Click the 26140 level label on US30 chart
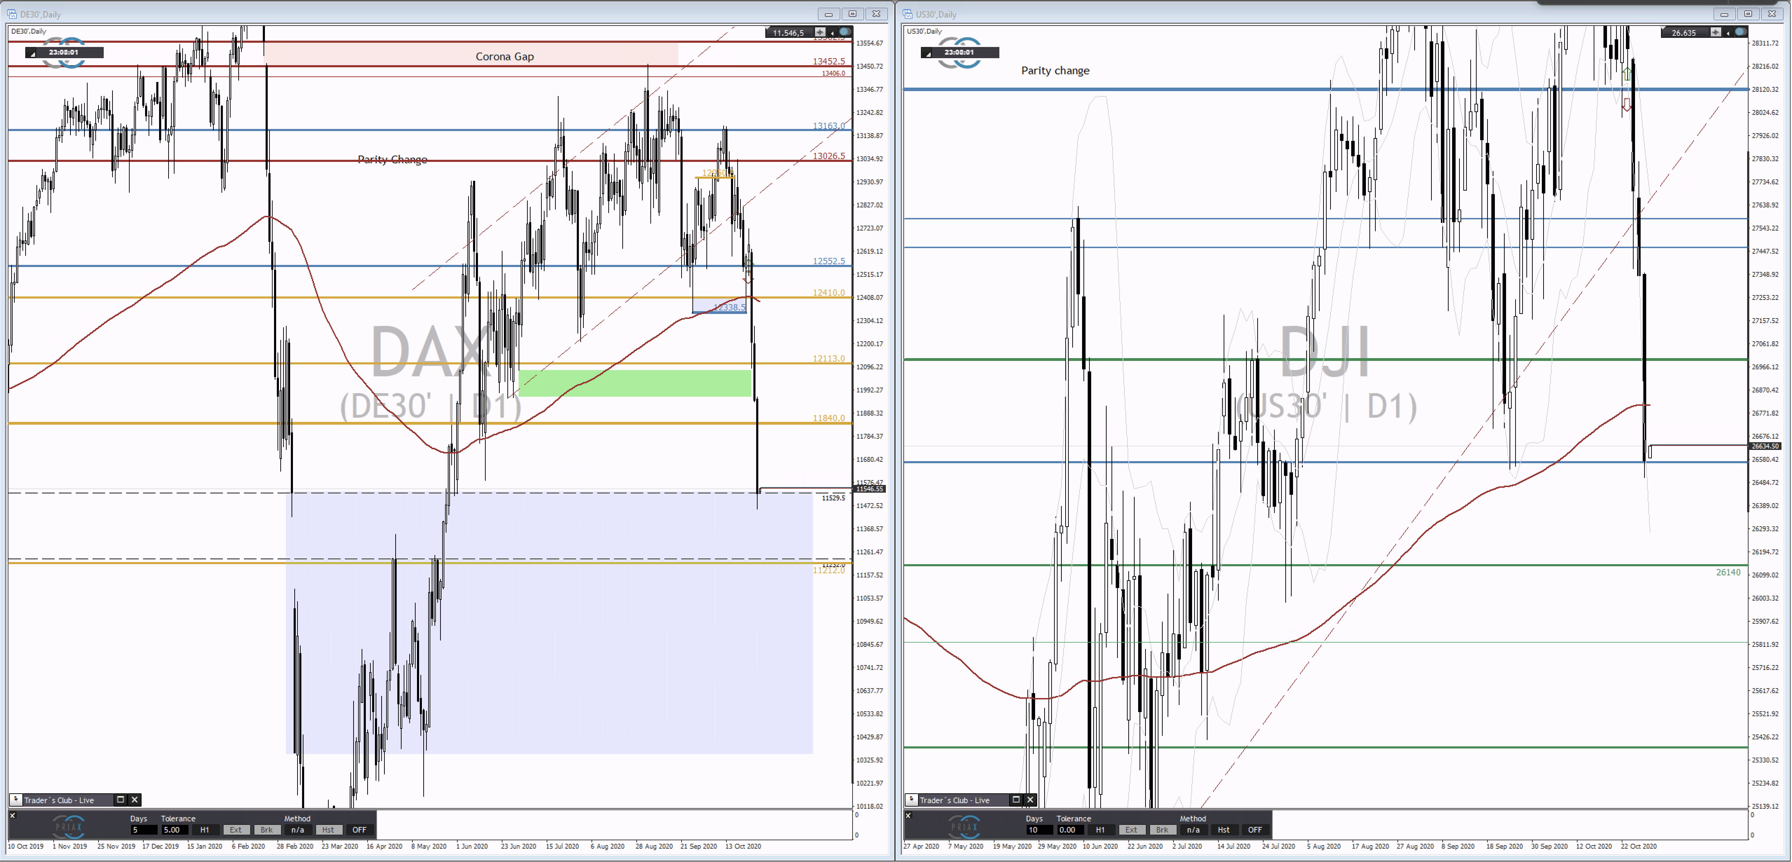This screenshot has height=862, width=1792. 1728,573
